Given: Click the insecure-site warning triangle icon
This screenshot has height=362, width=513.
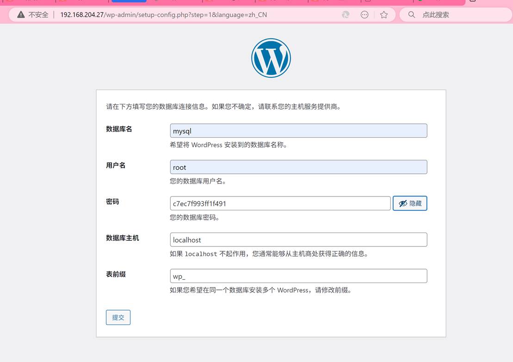Looking at the screenshot, I should 21,14.
